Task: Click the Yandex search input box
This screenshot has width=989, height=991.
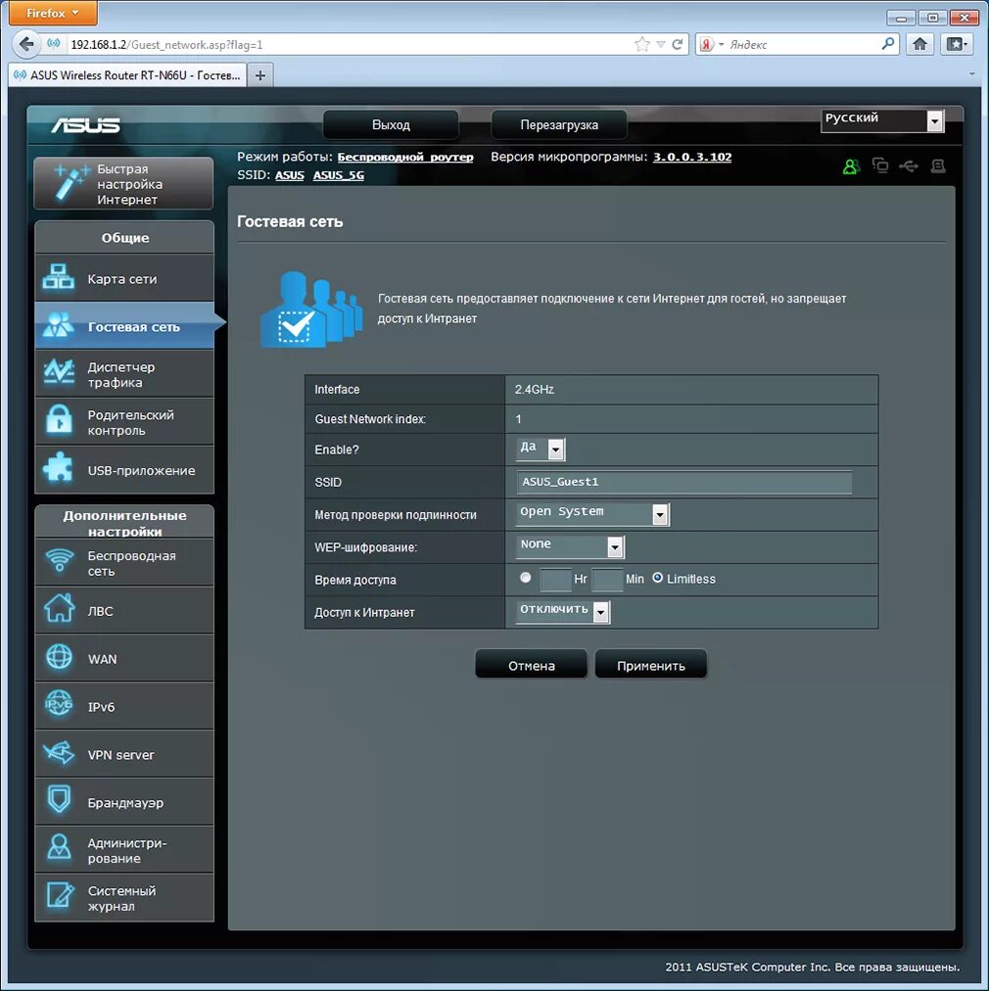Action: click(x=803, y=44)
